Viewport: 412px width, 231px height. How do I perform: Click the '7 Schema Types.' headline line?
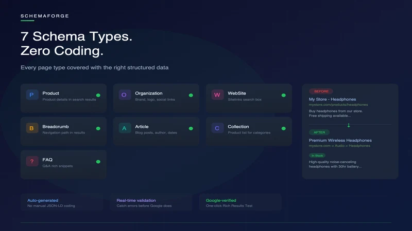tap(76, 36)
